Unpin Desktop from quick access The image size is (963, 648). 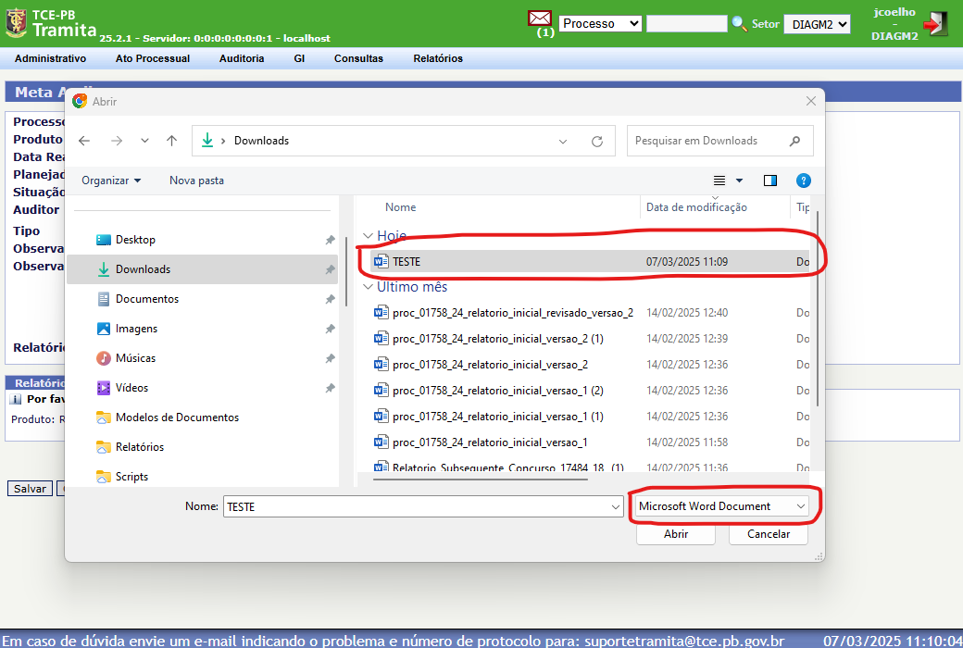331,240
